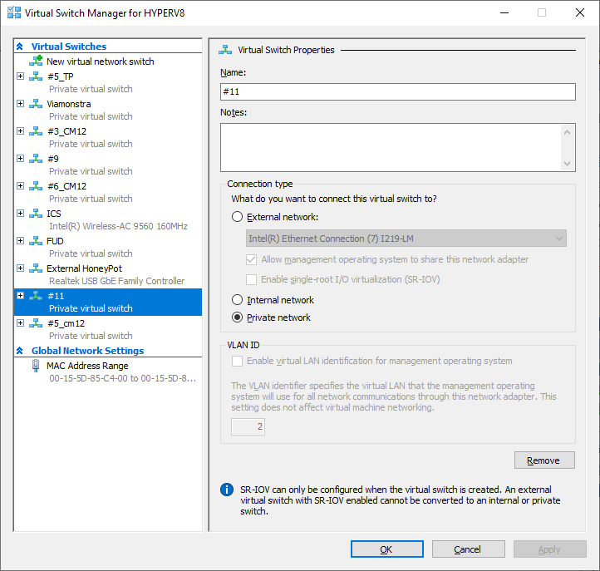Expand the ICS switch node
Screen dimensions: 600x571
(21, 214)
